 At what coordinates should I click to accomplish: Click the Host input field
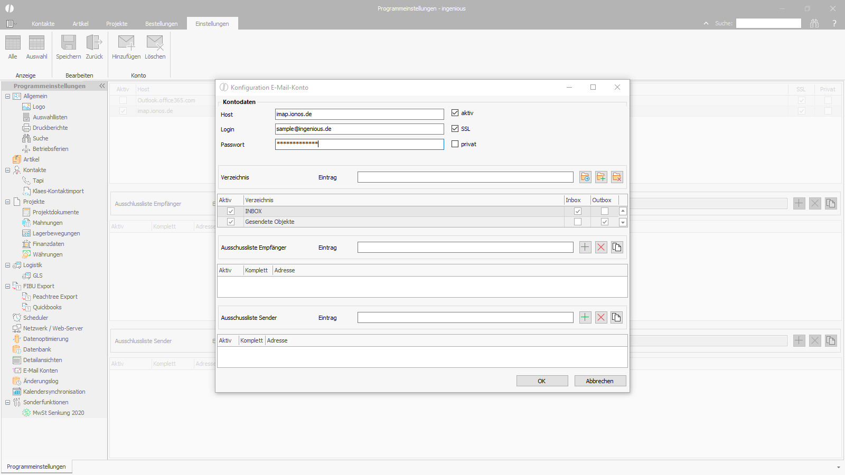[359, 114]
